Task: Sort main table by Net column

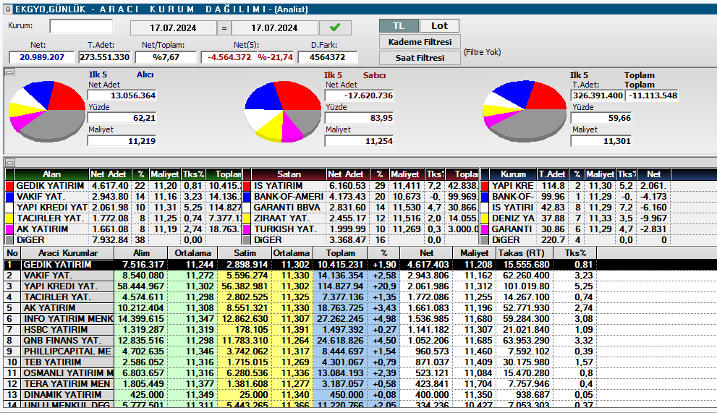Action: pos(427,253)
